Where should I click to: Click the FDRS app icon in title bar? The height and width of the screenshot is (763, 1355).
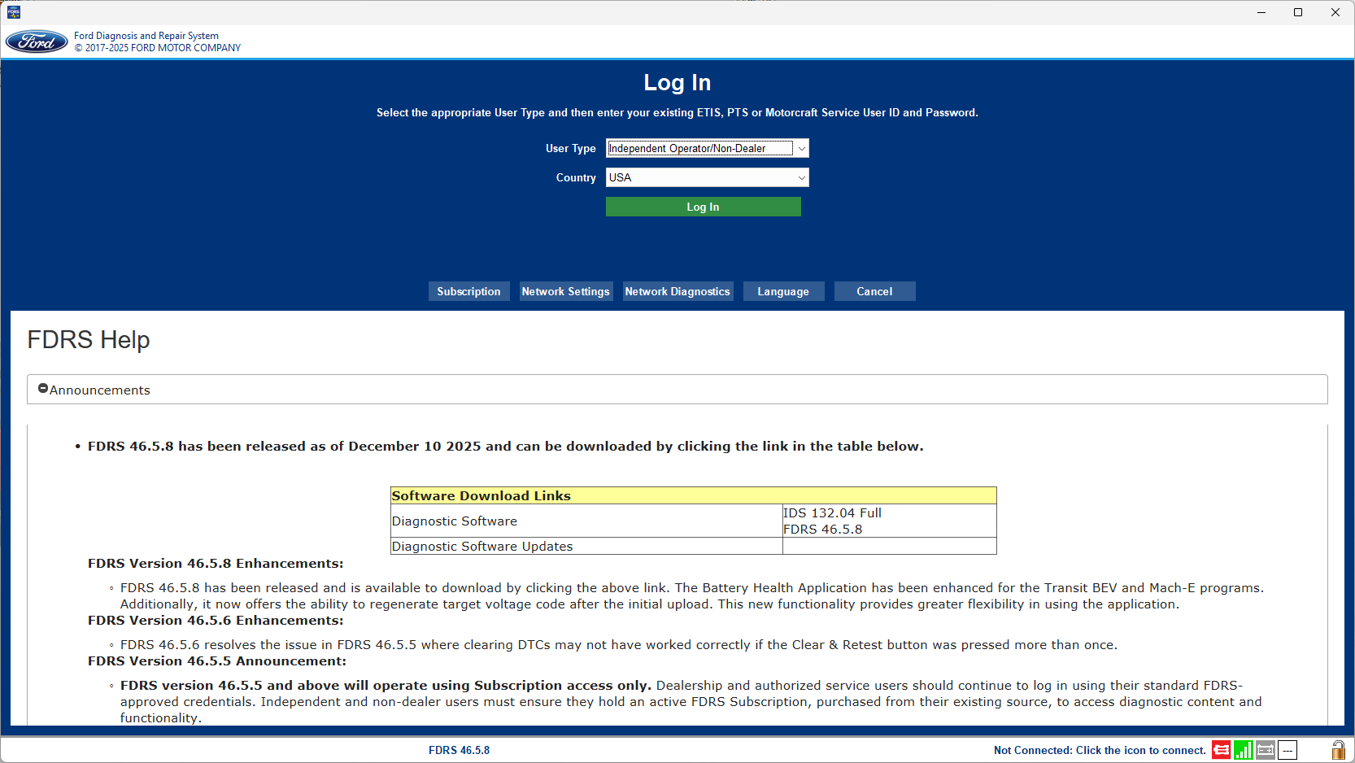point(14,12)
